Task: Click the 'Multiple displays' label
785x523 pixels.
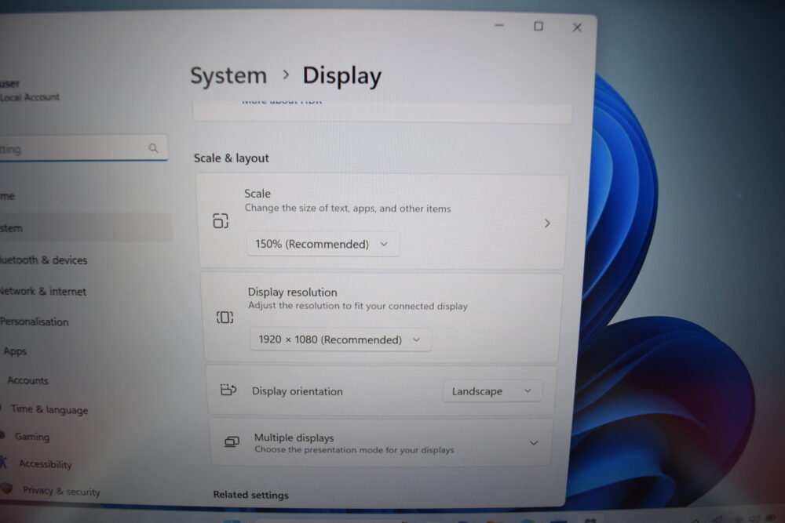Action: click(294, 438)
